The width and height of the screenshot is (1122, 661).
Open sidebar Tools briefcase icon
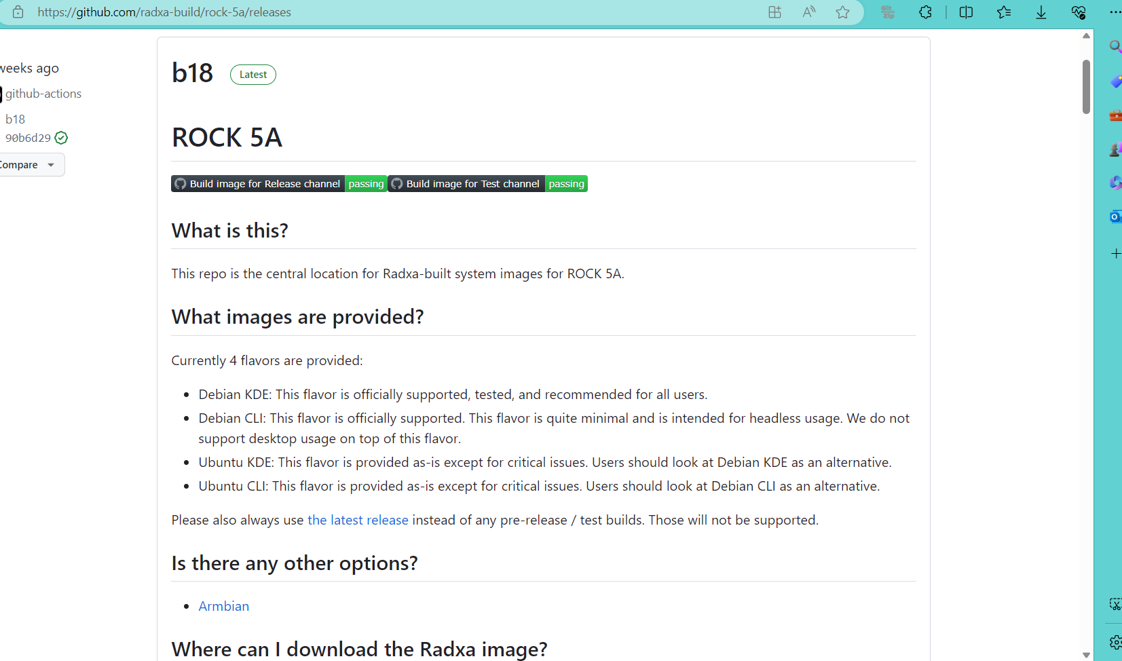[x=1115, y=115]
